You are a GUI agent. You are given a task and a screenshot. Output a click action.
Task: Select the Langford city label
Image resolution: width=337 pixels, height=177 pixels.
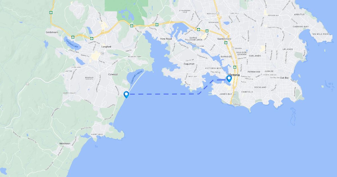[x=106, y=47]
